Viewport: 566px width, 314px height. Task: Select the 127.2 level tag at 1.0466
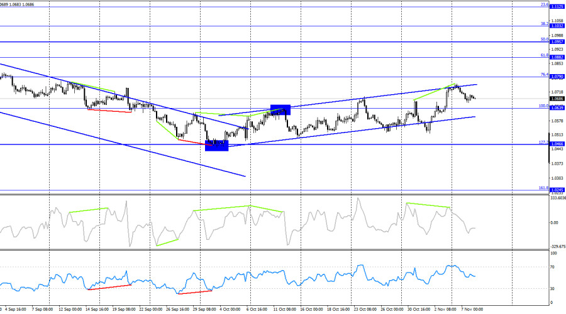(x=556, y=144)
